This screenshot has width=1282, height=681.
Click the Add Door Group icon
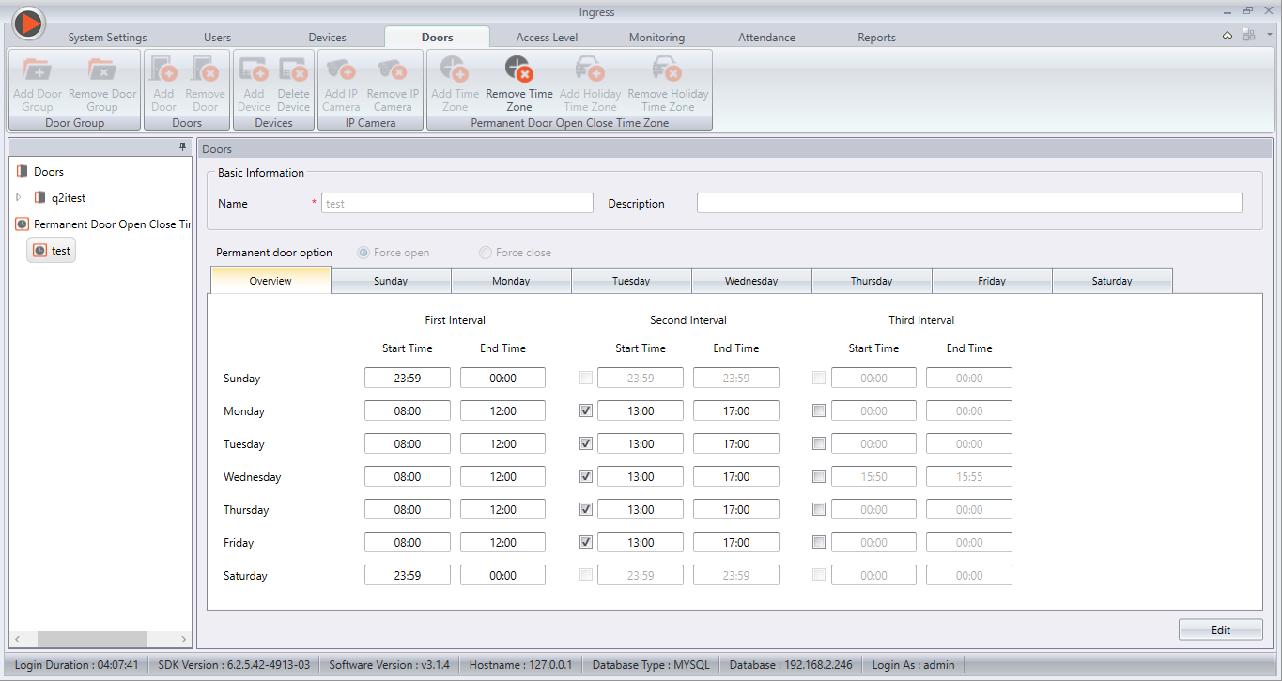click(x=37, y=70)
